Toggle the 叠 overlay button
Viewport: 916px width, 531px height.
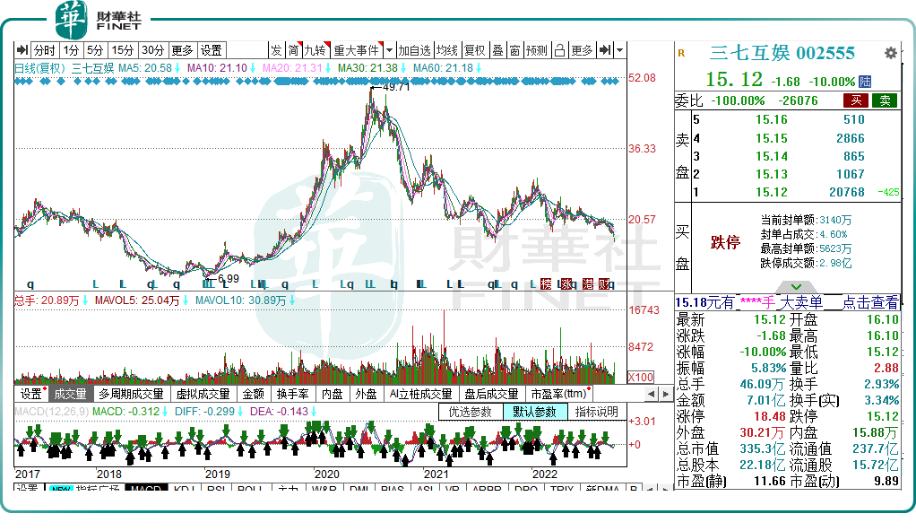pos(497,50)
